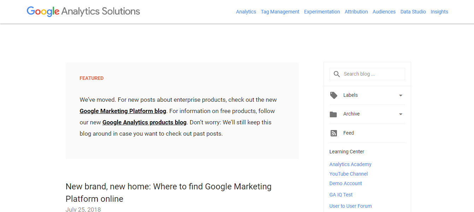
Task: Click the RSS feed icon
Action: 333,133
